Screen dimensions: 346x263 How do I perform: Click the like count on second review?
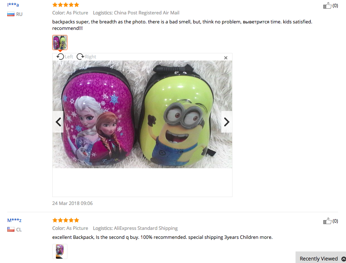coord(335,221)
